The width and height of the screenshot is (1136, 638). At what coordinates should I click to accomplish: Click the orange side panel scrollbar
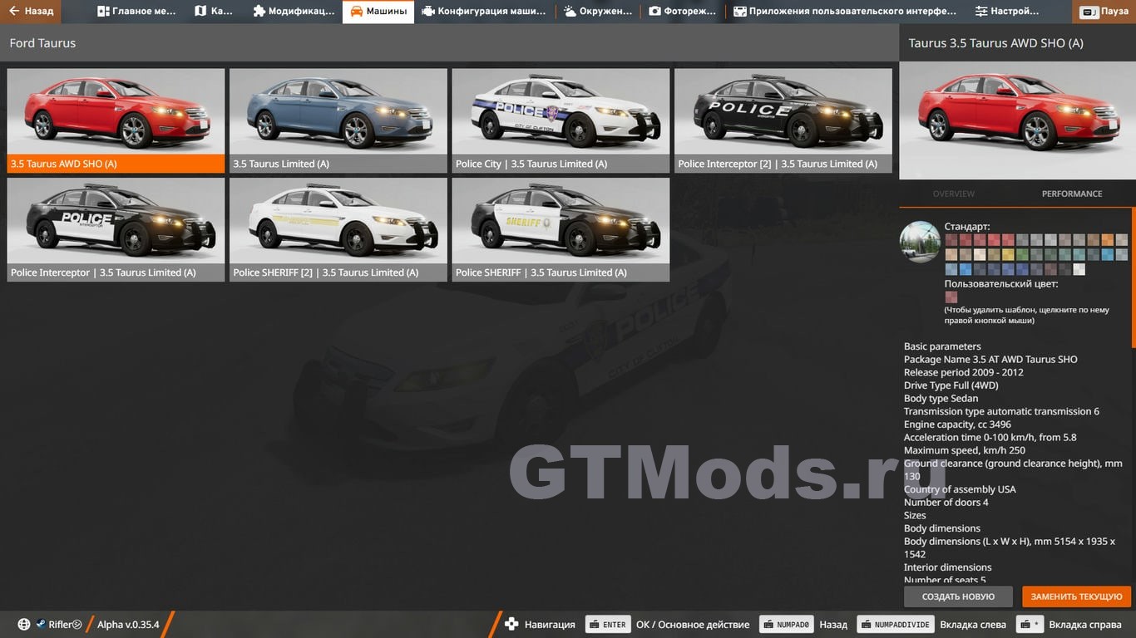coord(1134,278)
